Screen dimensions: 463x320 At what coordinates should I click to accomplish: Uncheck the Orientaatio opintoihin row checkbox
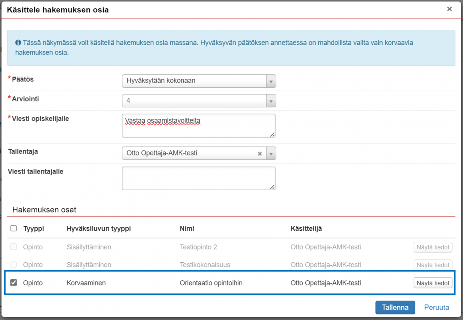point(13,283)
